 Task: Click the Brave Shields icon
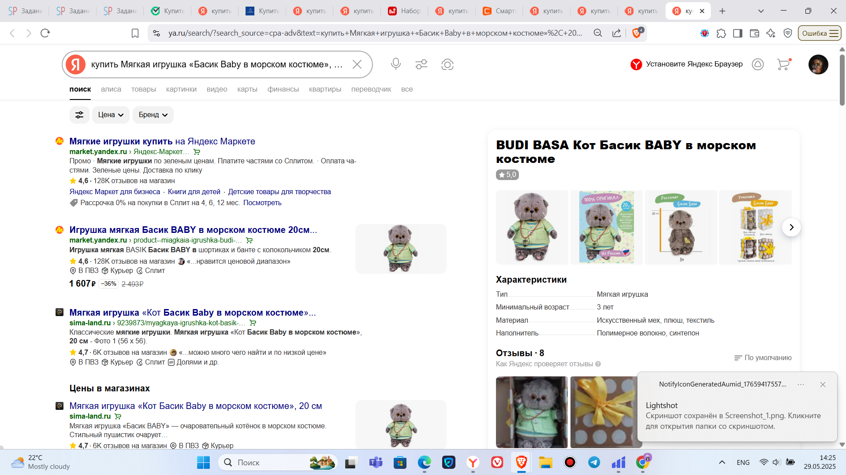[637, 33]
